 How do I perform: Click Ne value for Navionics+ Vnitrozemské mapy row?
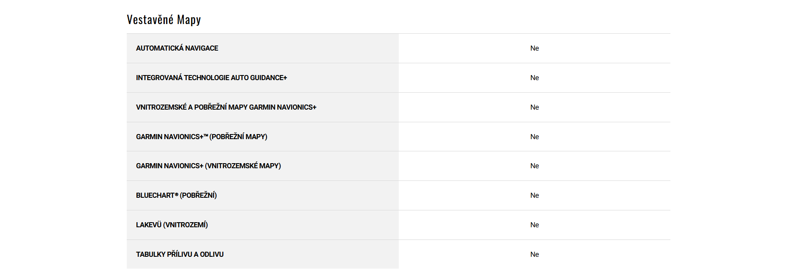point(534,166)
